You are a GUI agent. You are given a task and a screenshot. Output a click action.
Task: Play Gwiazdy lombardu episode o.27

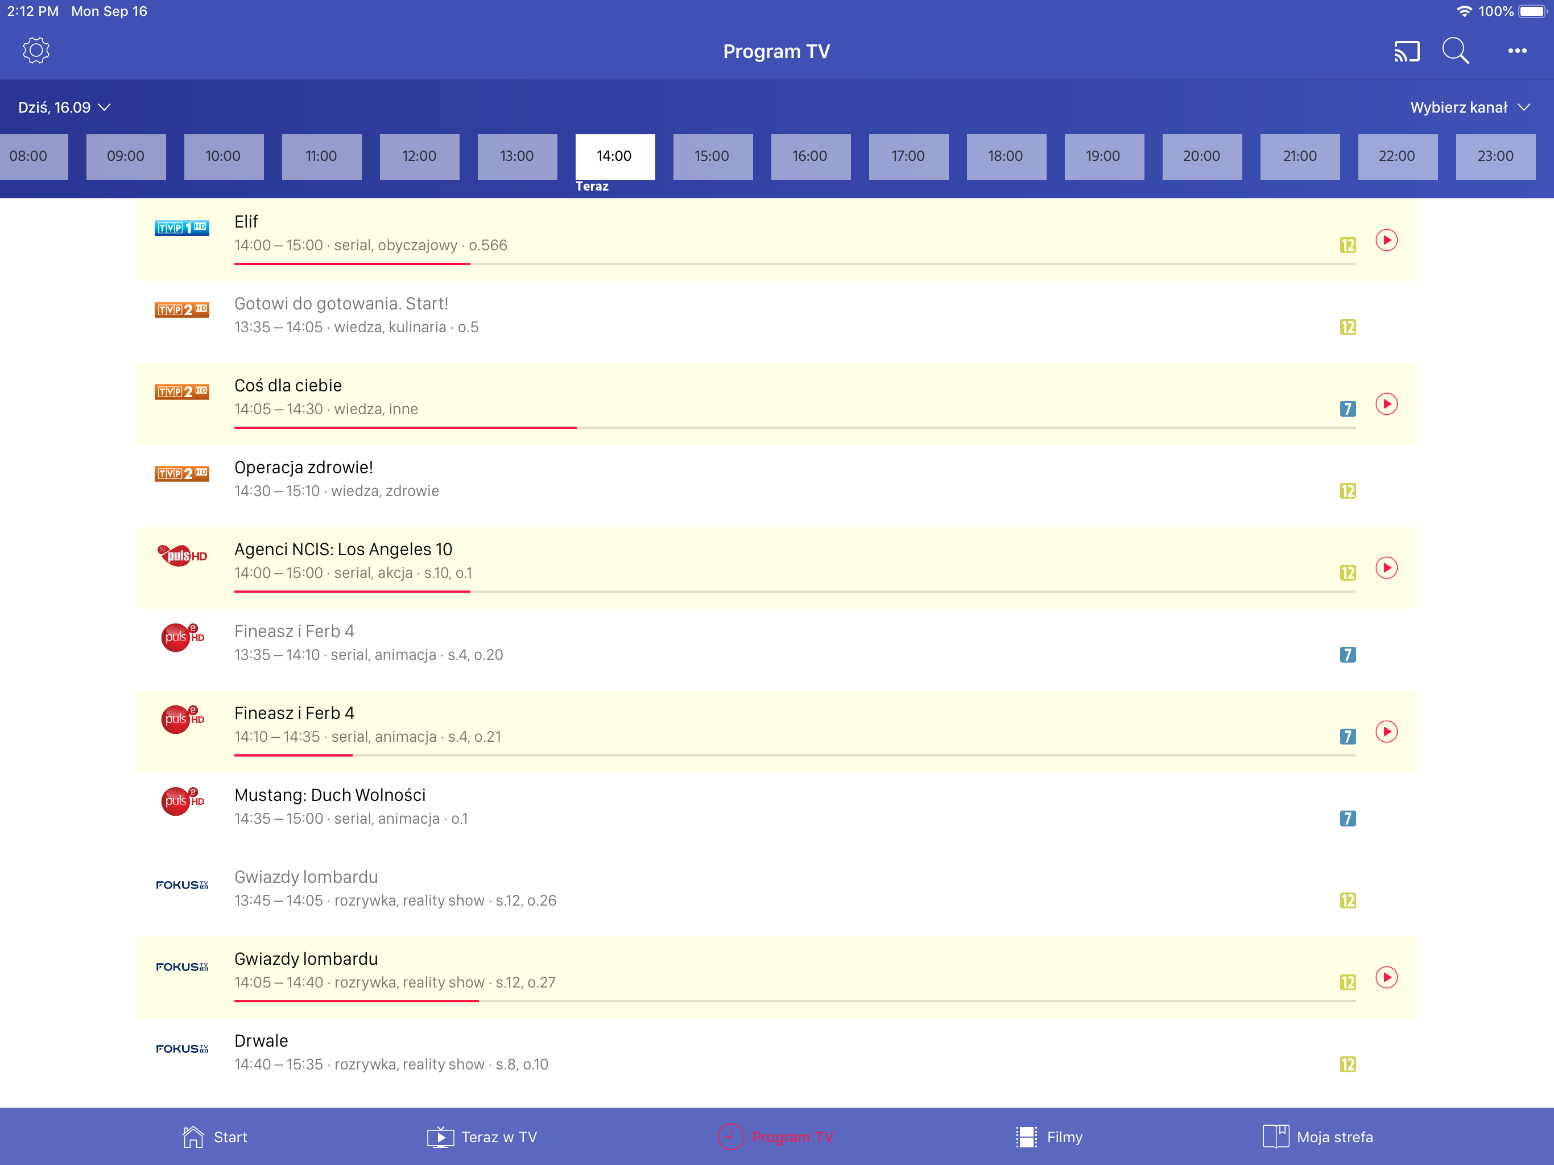pos(1386,977)
